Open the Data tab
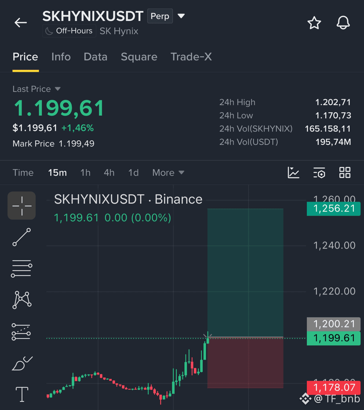Image resolution: width=364 pixels, height=410 pixels. (x=95, y=57)
